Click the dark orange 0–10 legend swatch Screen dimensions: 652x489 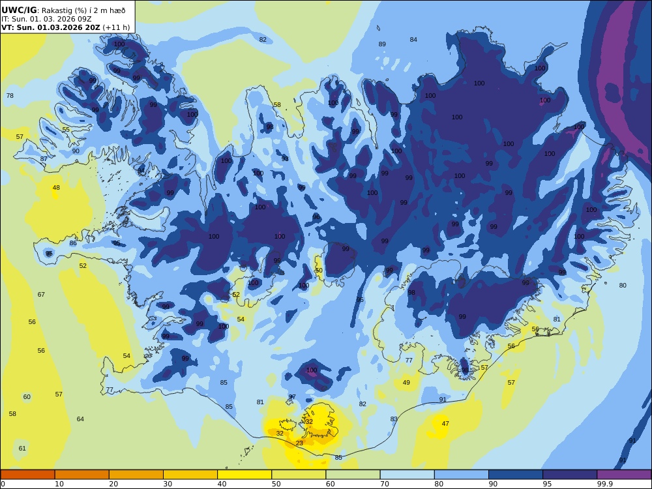(x=27, y=475)
